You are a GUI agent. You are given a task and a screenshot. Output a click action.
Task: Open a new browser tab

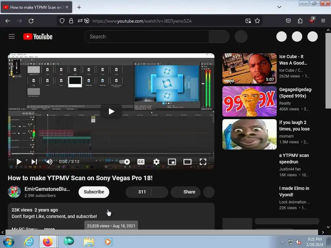79,7
